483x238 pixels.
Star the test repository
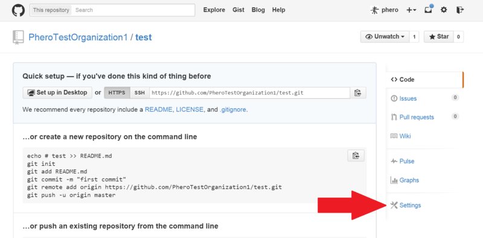tap(439, 37)
